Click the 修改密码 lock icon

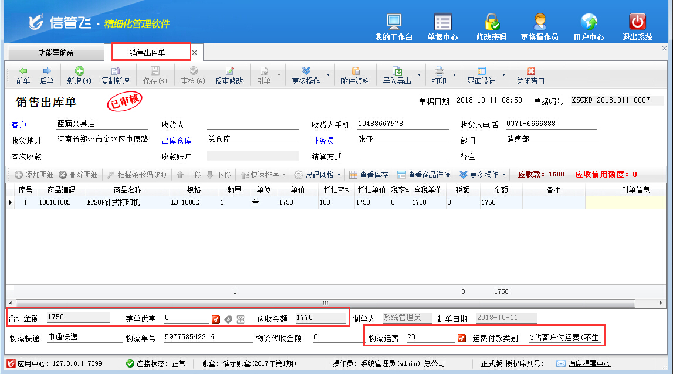pos(491,27)
